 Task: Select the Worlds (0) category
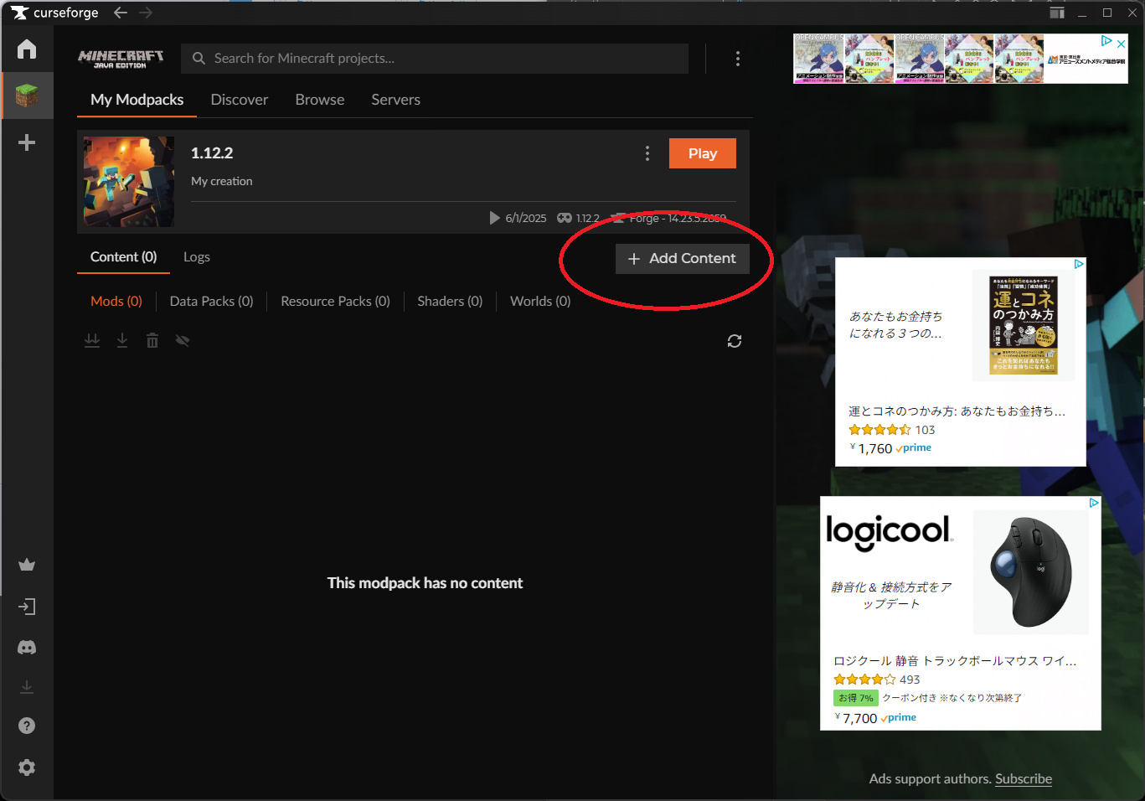[x=540, y=302]
